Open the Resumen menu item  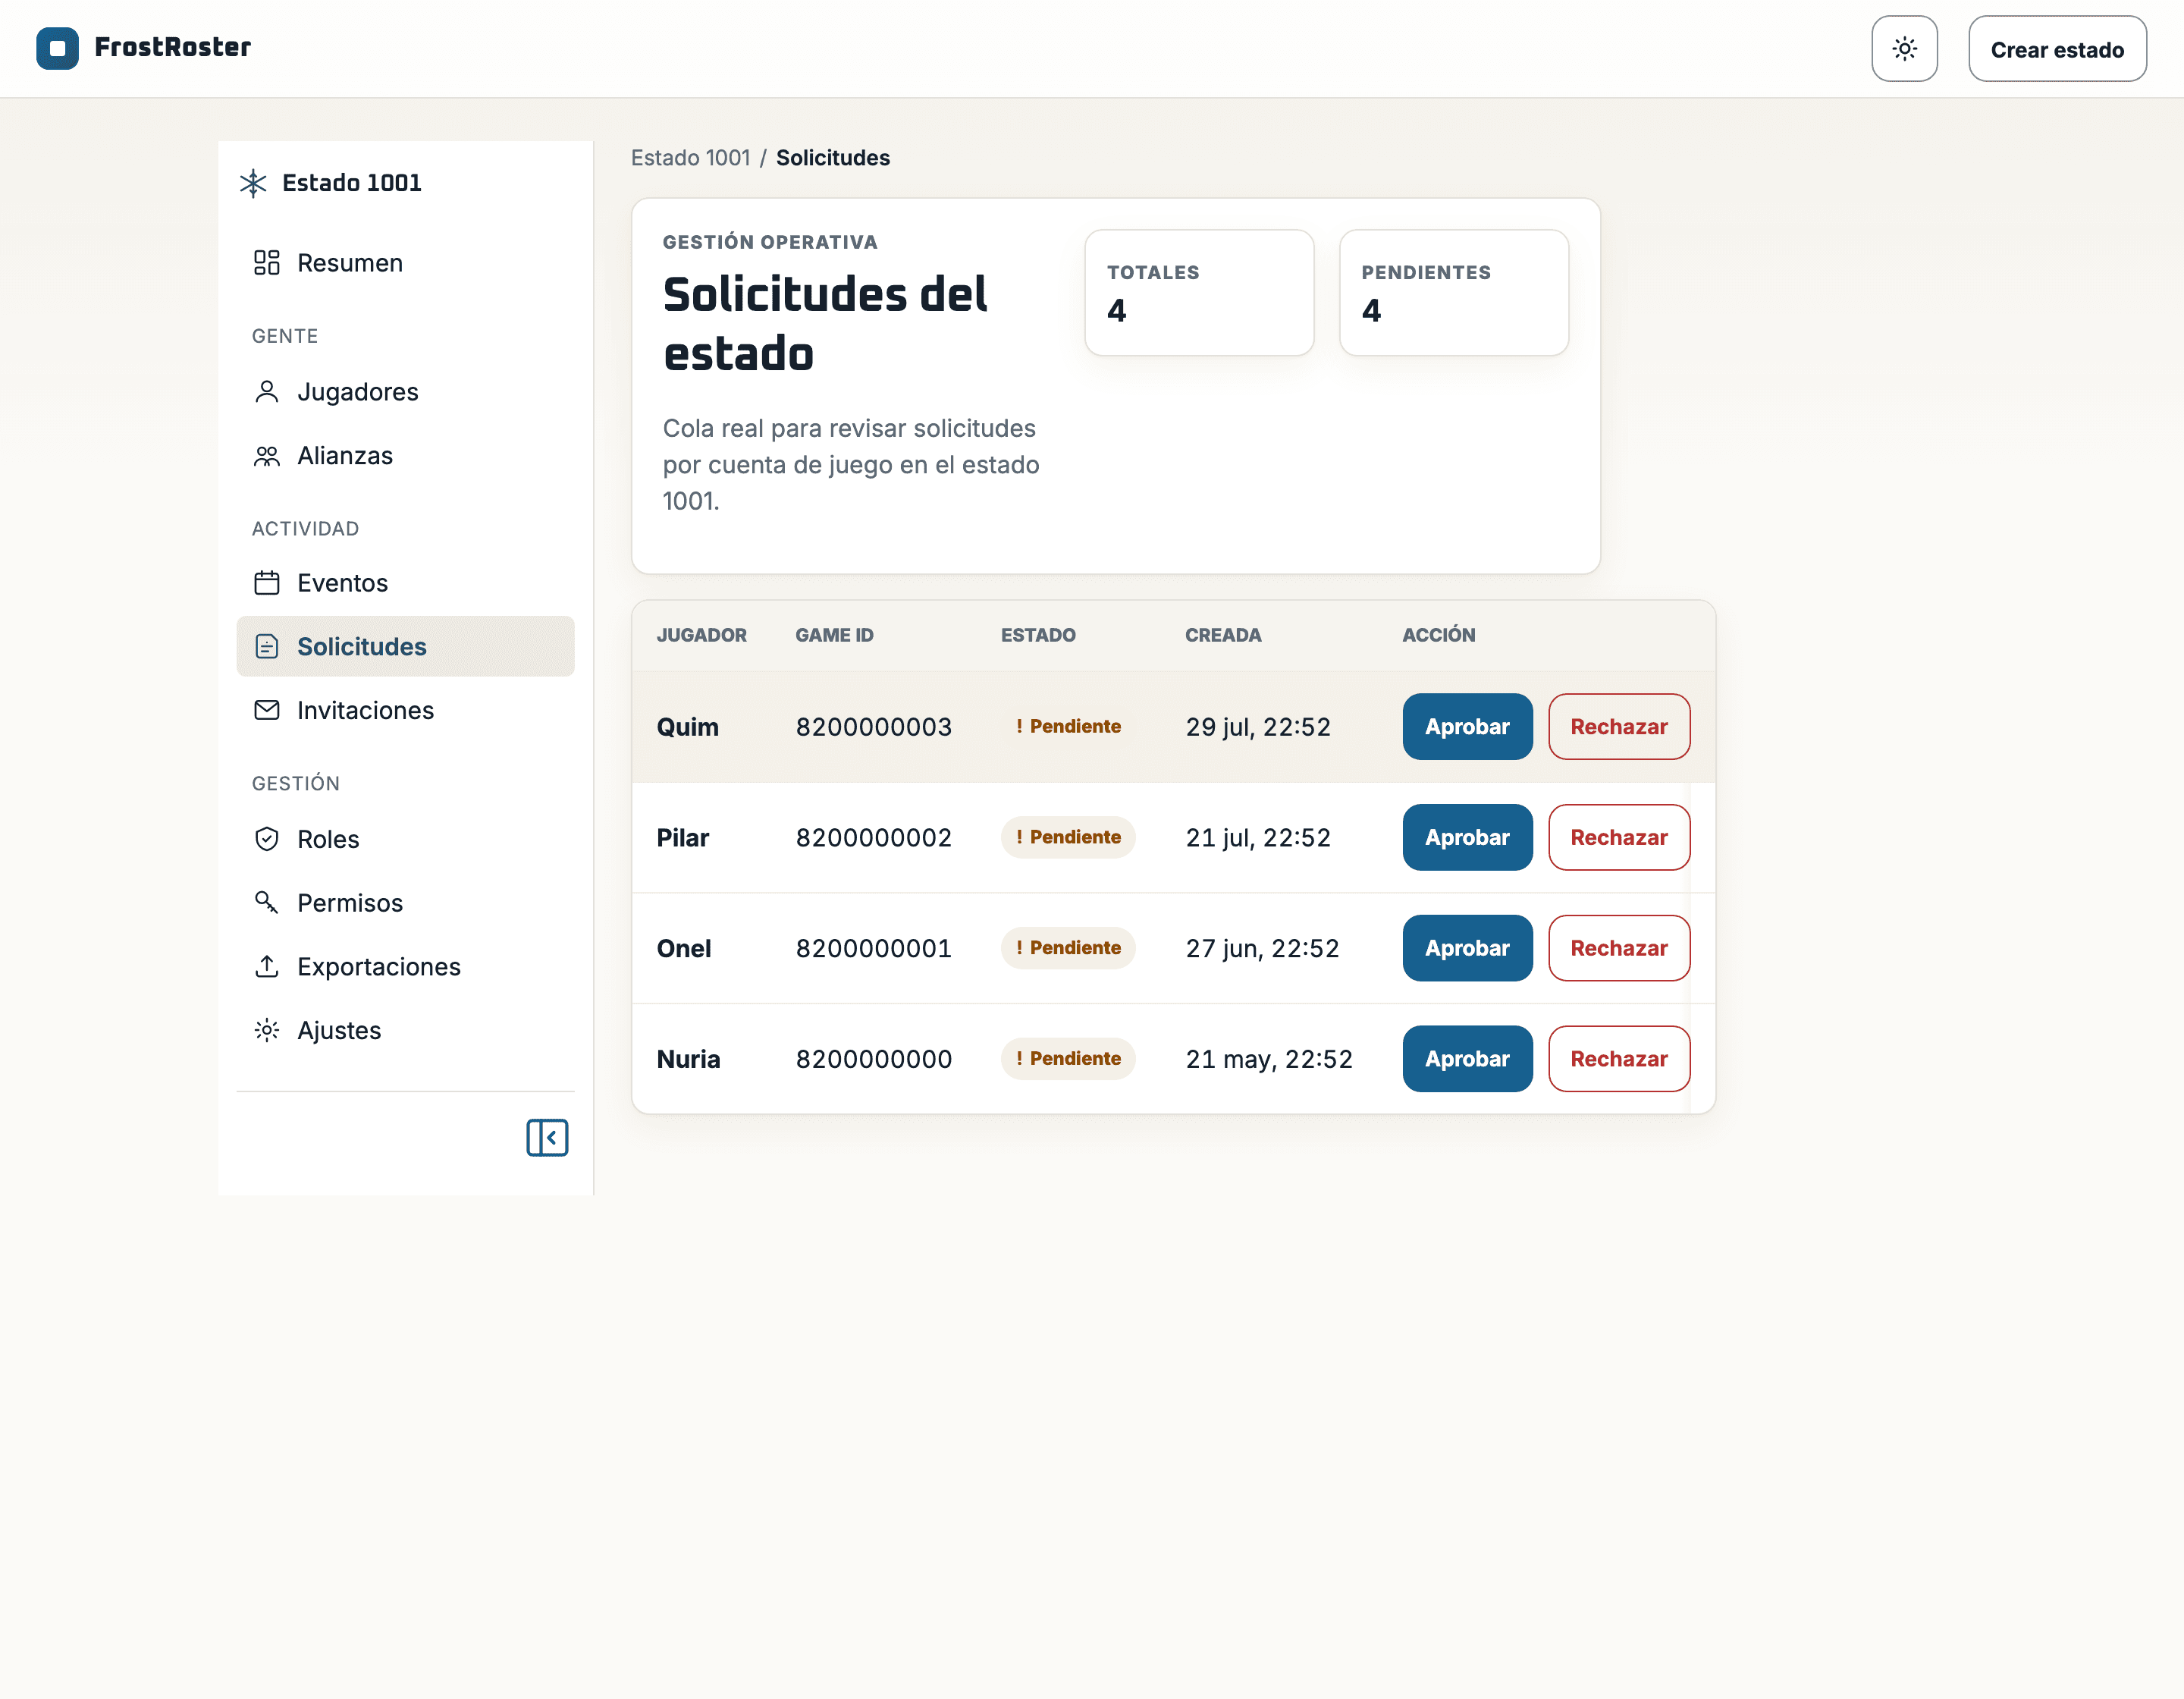click(x=405, y=263)
